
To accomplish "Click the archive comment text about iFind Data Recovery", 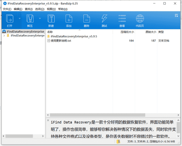I will 113,129.
